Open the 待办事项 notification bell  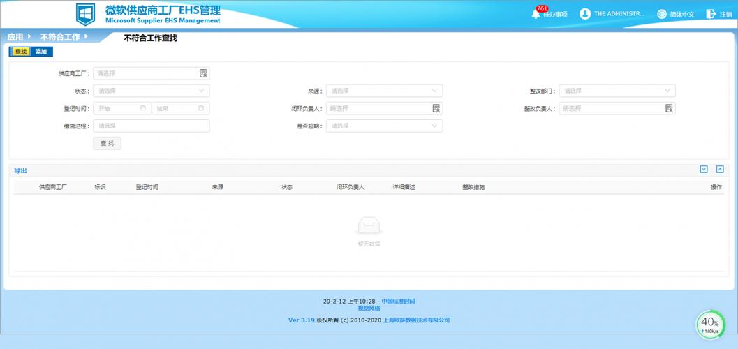pos(536,14)
